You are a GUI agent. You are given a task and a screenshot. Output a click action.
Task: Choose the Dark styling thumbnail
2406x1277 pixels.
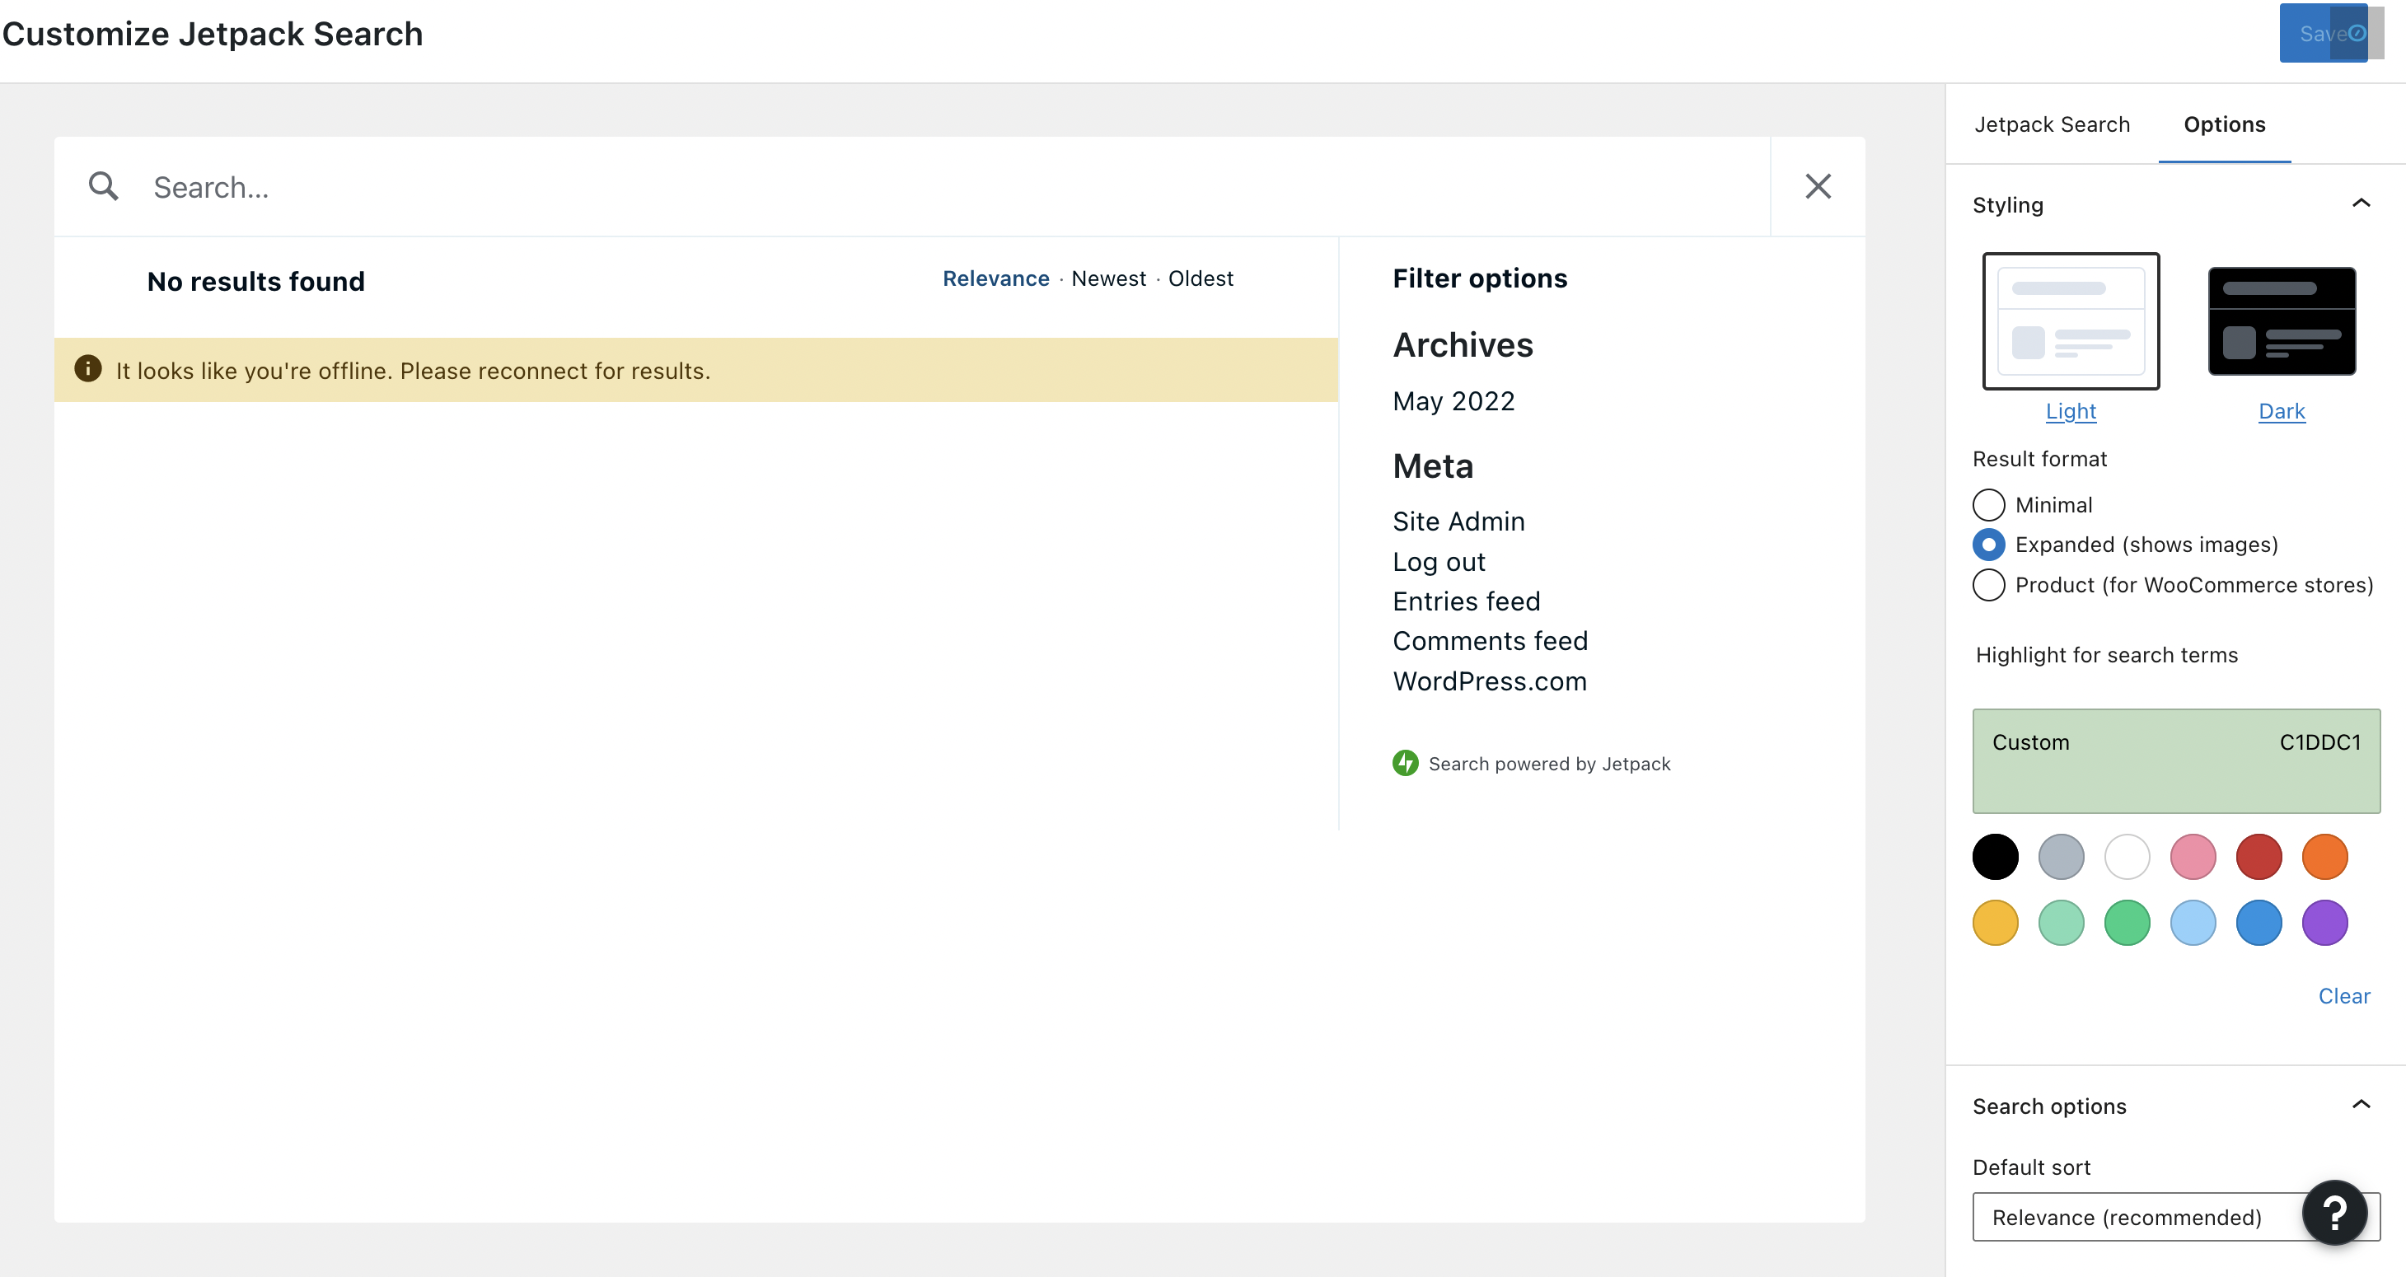2281,320
